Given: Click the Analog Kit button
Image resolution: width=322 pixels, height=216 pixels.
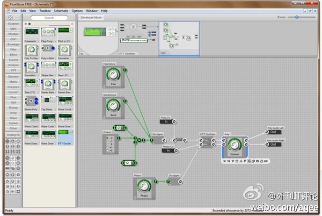Looking at the screenshot, I should point(13,135).
